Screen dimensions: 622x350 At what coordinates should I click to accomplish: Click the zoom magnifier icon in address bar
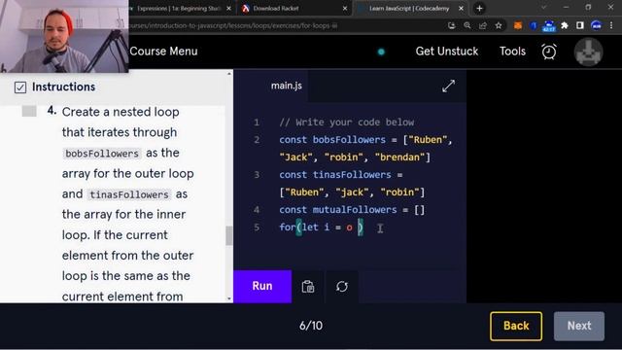[467, 26]
